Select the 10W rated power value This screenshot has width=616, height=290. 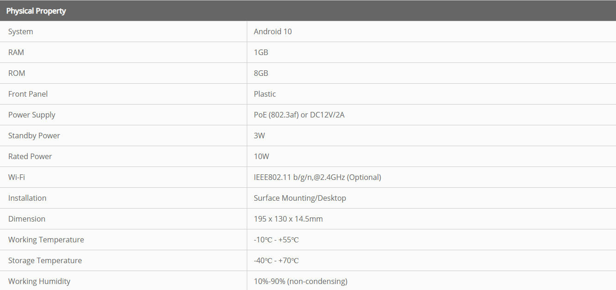pos(262,156)
